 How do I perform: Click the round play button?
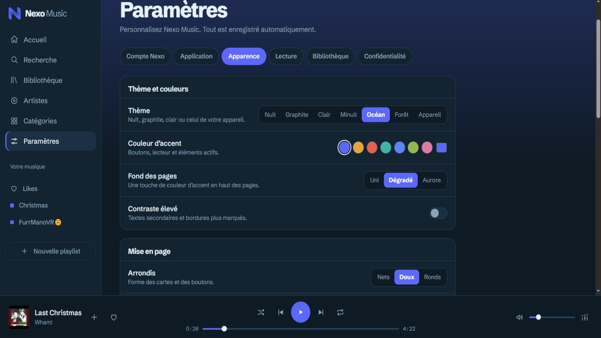(300, 312)
